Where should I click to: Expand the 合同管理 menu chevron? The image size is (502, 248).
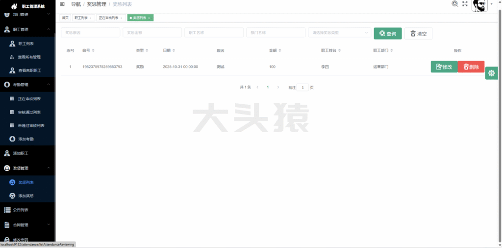point(49,225)
